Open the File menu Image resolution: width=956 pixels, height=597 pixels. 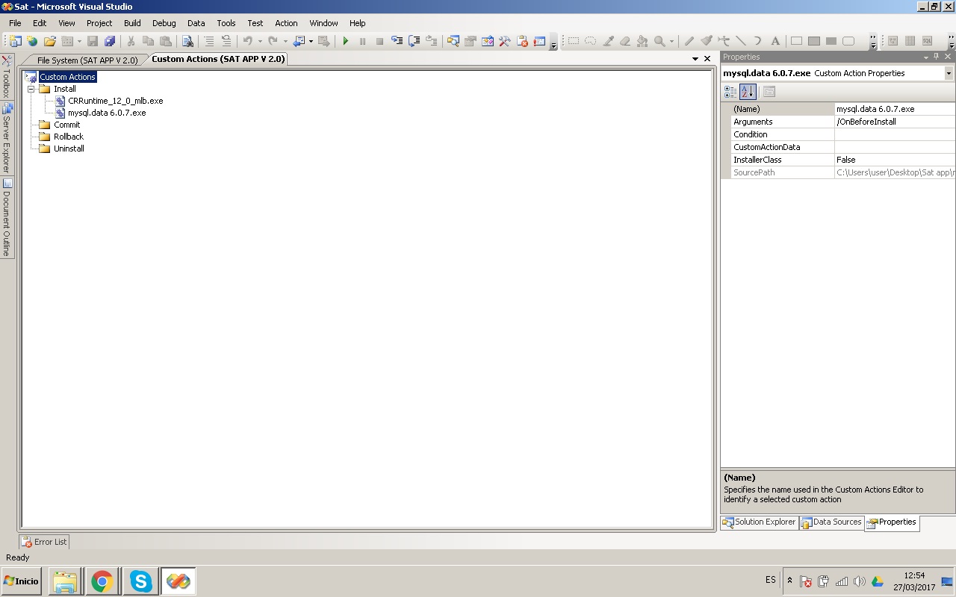(15, 23)
